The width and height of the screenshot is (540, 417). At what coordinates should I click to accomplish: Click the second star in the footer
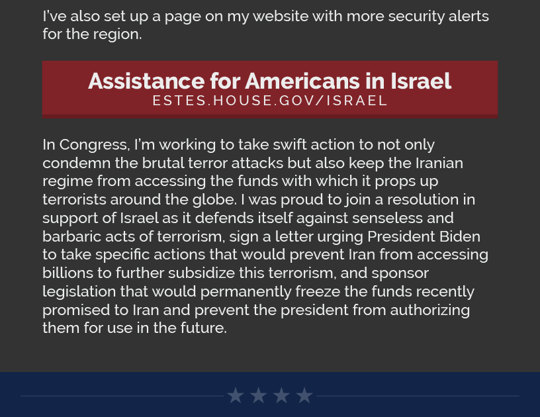[x=259, y=396]
